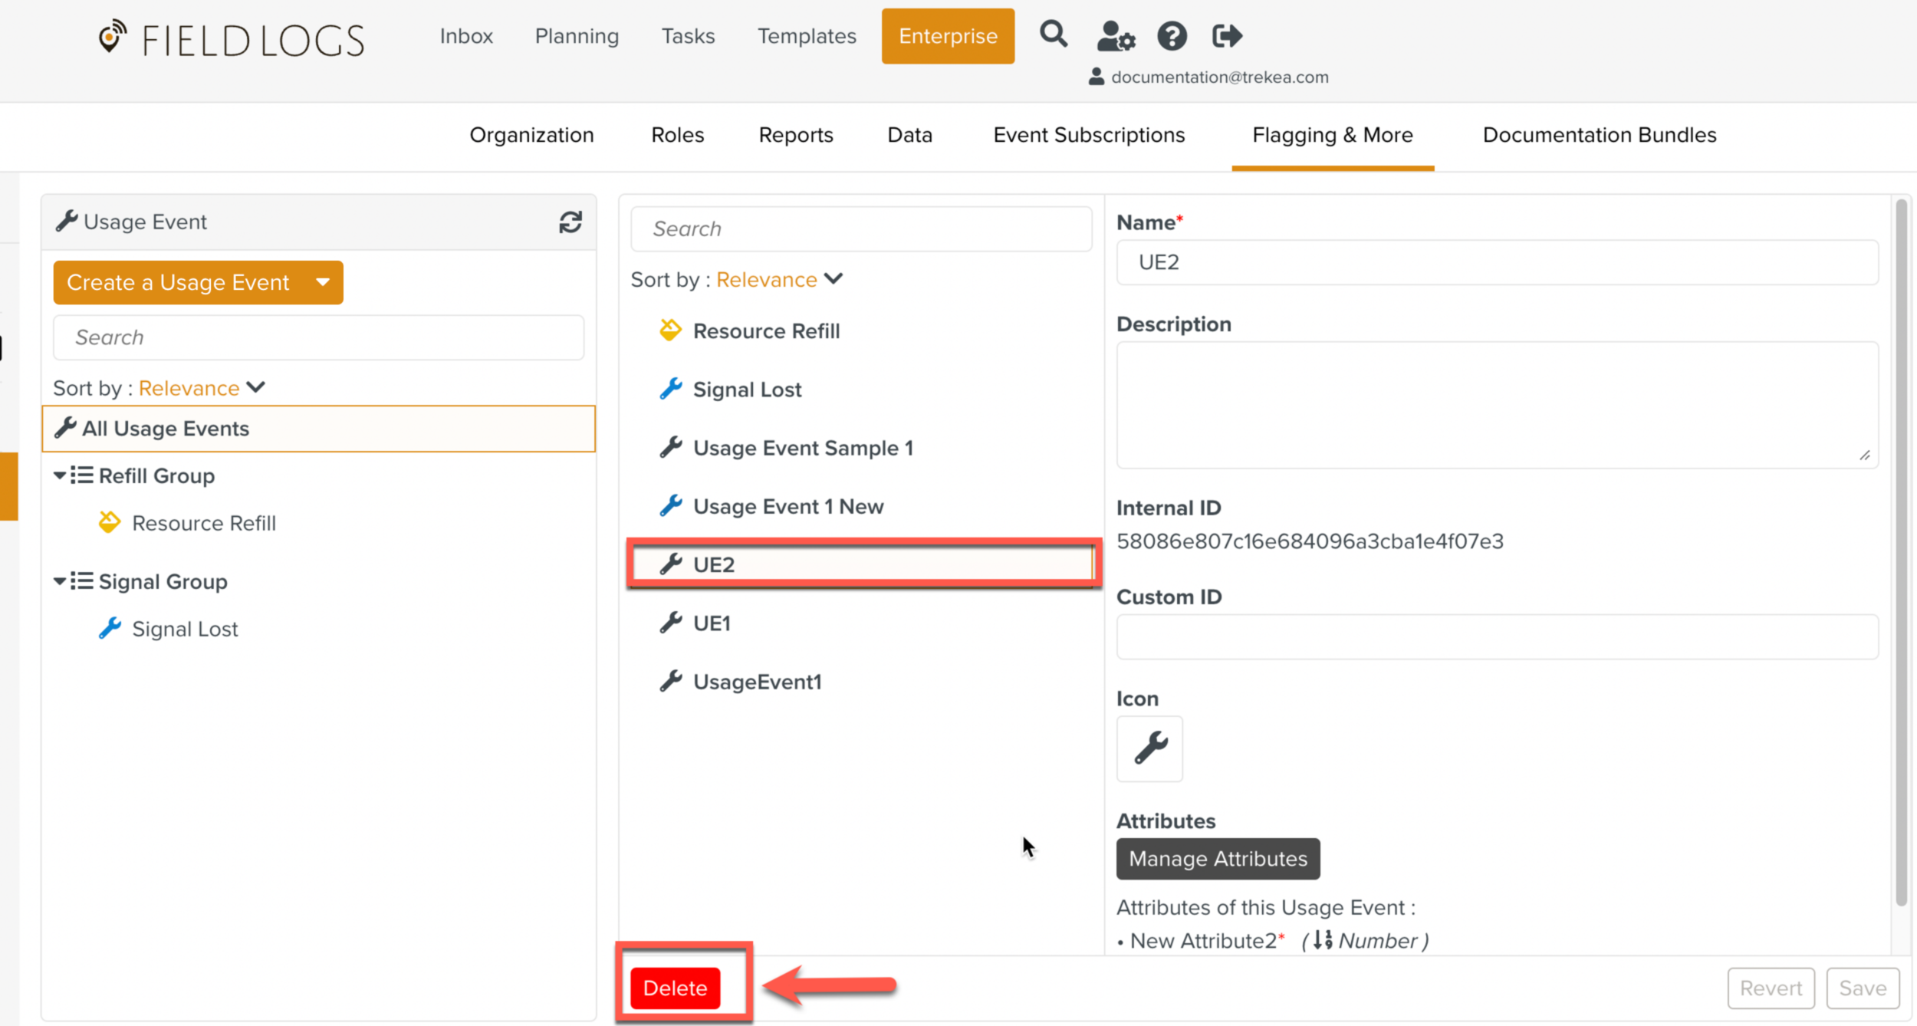The height and width of the screenshot is (1026, 1917).
Task: Open the middle list Sort by Relevance dropdown
Action: point(778,280)
